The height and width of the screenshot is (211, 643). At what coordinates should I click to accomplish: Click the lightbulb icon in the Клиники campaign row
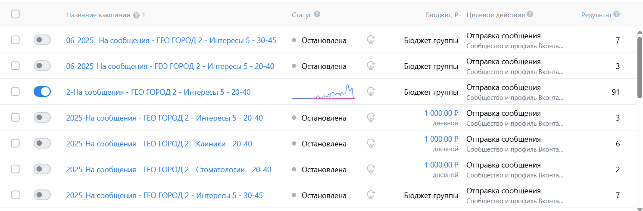click(371, 143)
